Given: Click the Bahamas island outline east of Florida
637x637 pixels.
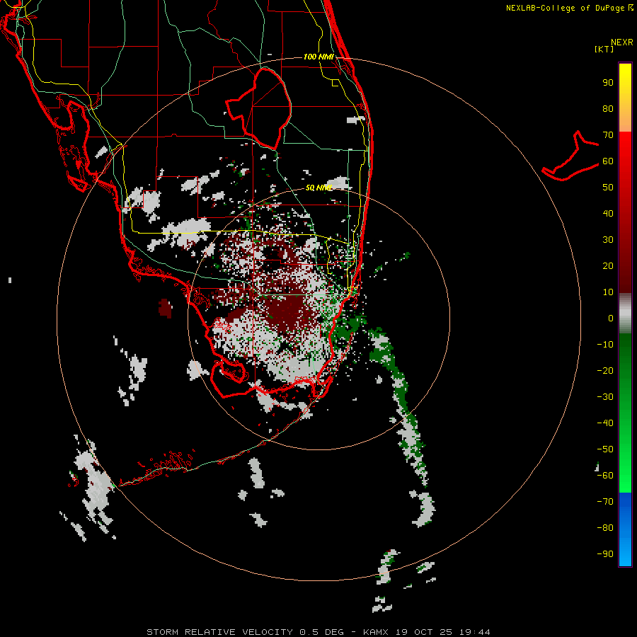Looking at the screenshot, I should 570,156.
